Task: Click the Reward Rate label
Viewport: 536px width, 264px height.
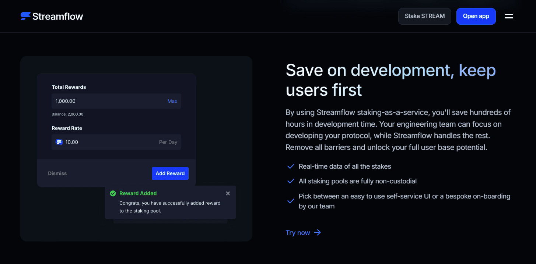Action: pos(67,128)
